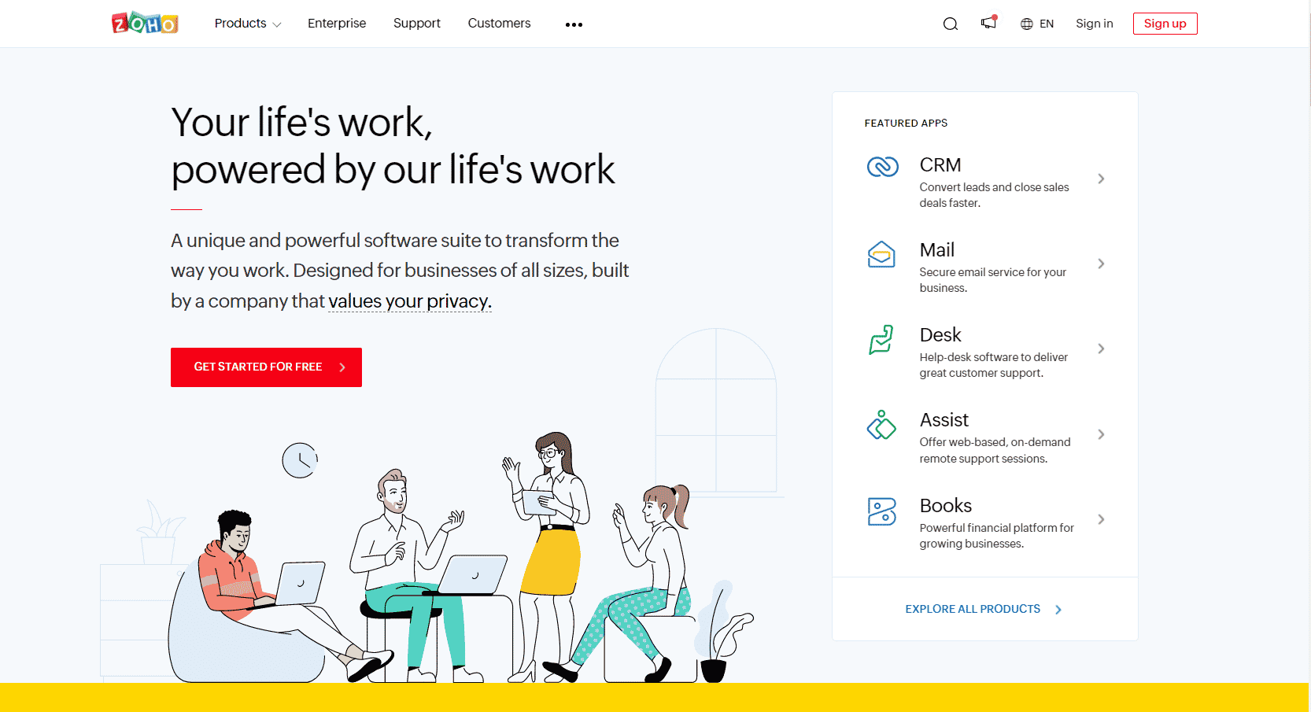Click Explore All Products link
The image size is (1311, 712).
[x=973, y=609]
